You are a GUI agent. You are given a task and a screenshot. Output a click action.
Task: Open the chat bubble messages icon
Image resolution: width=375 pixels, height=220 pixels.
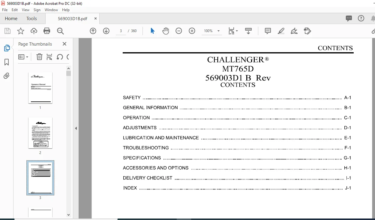349,18
